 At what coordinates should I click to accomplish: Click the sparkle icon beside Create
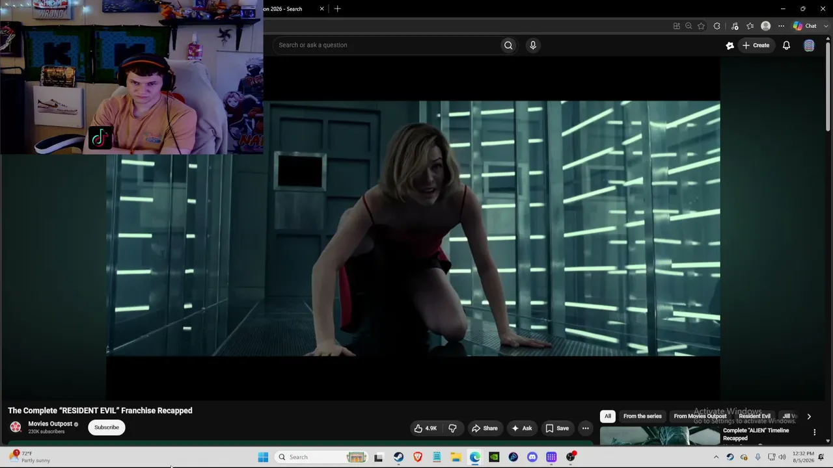(730, 45)
